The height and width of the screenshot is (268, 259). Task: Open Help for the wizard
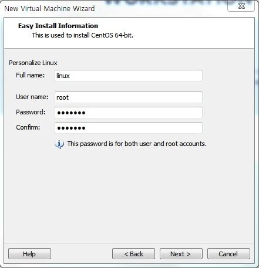click(x=29, y=254)
